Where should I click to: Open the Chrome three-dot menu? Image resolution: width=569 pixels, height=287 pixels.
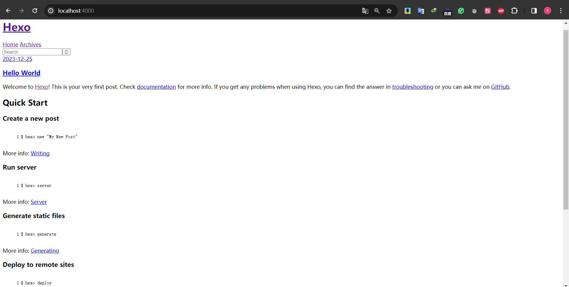tap(561, 11)
